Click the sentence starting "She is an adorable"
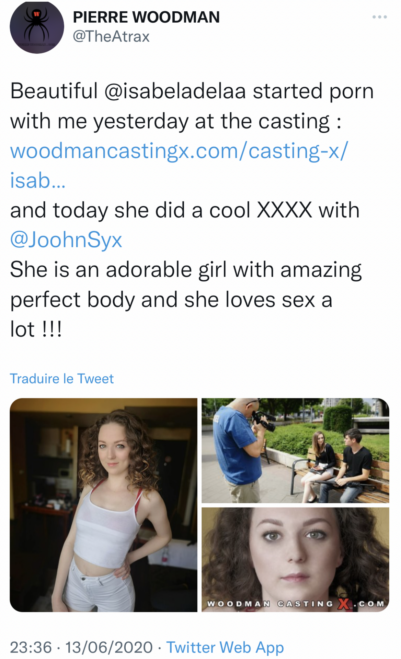The height and width of the screenshot is (659, 401). pyautogui.click(x=185, y=270)
